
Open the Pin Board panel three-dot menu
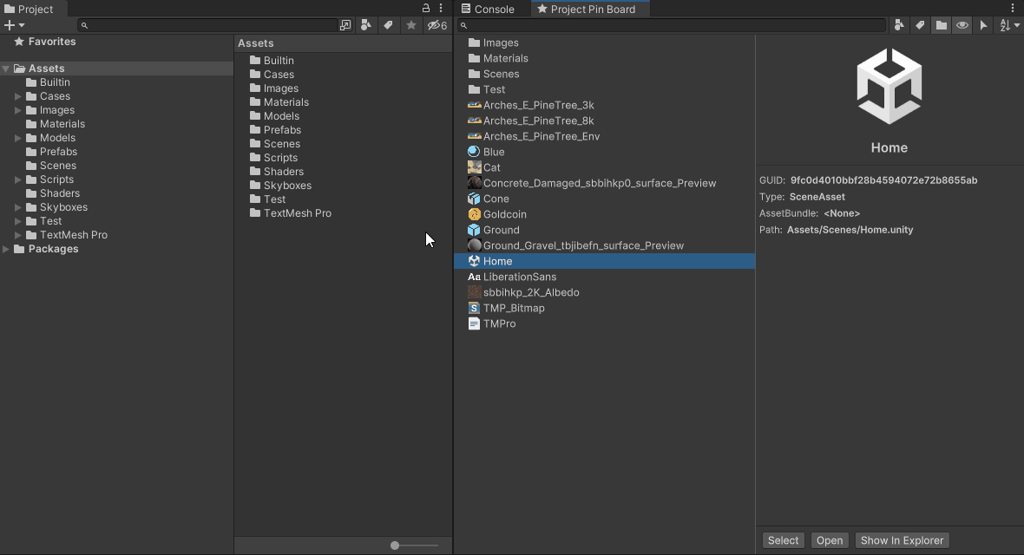click(x=1013, y=9)
